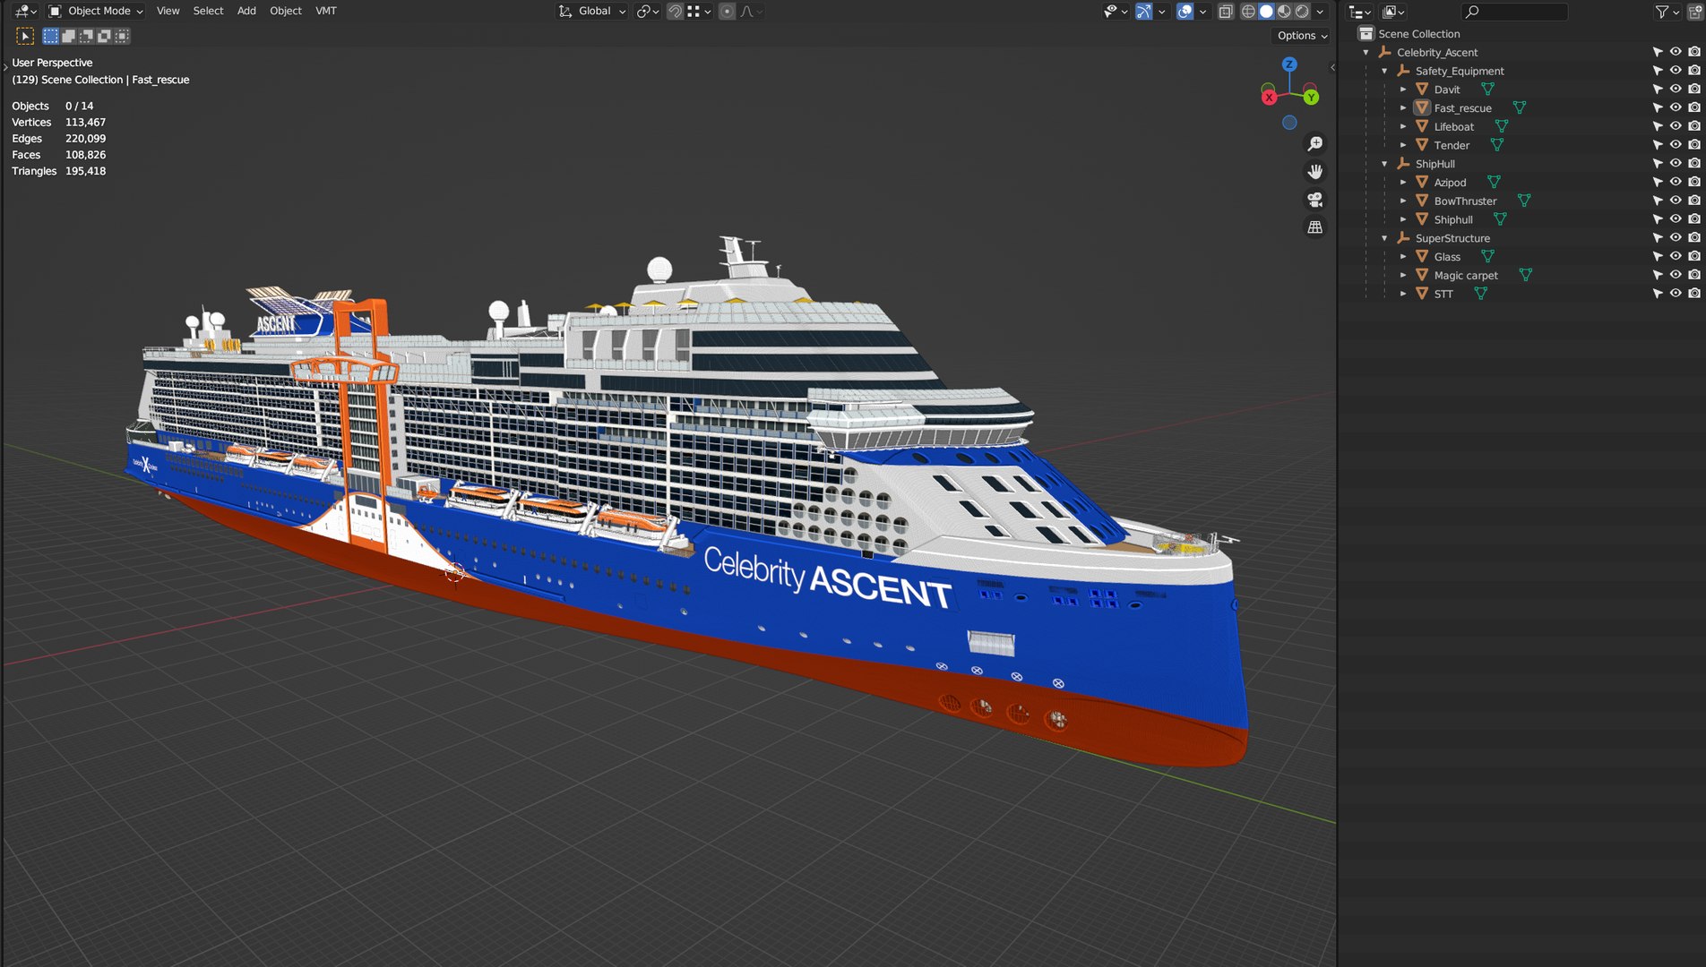The height and width of the screenshot is (967, 1706).
Task: Set selection mode to subtract
Action: click(x=86, y=36)
